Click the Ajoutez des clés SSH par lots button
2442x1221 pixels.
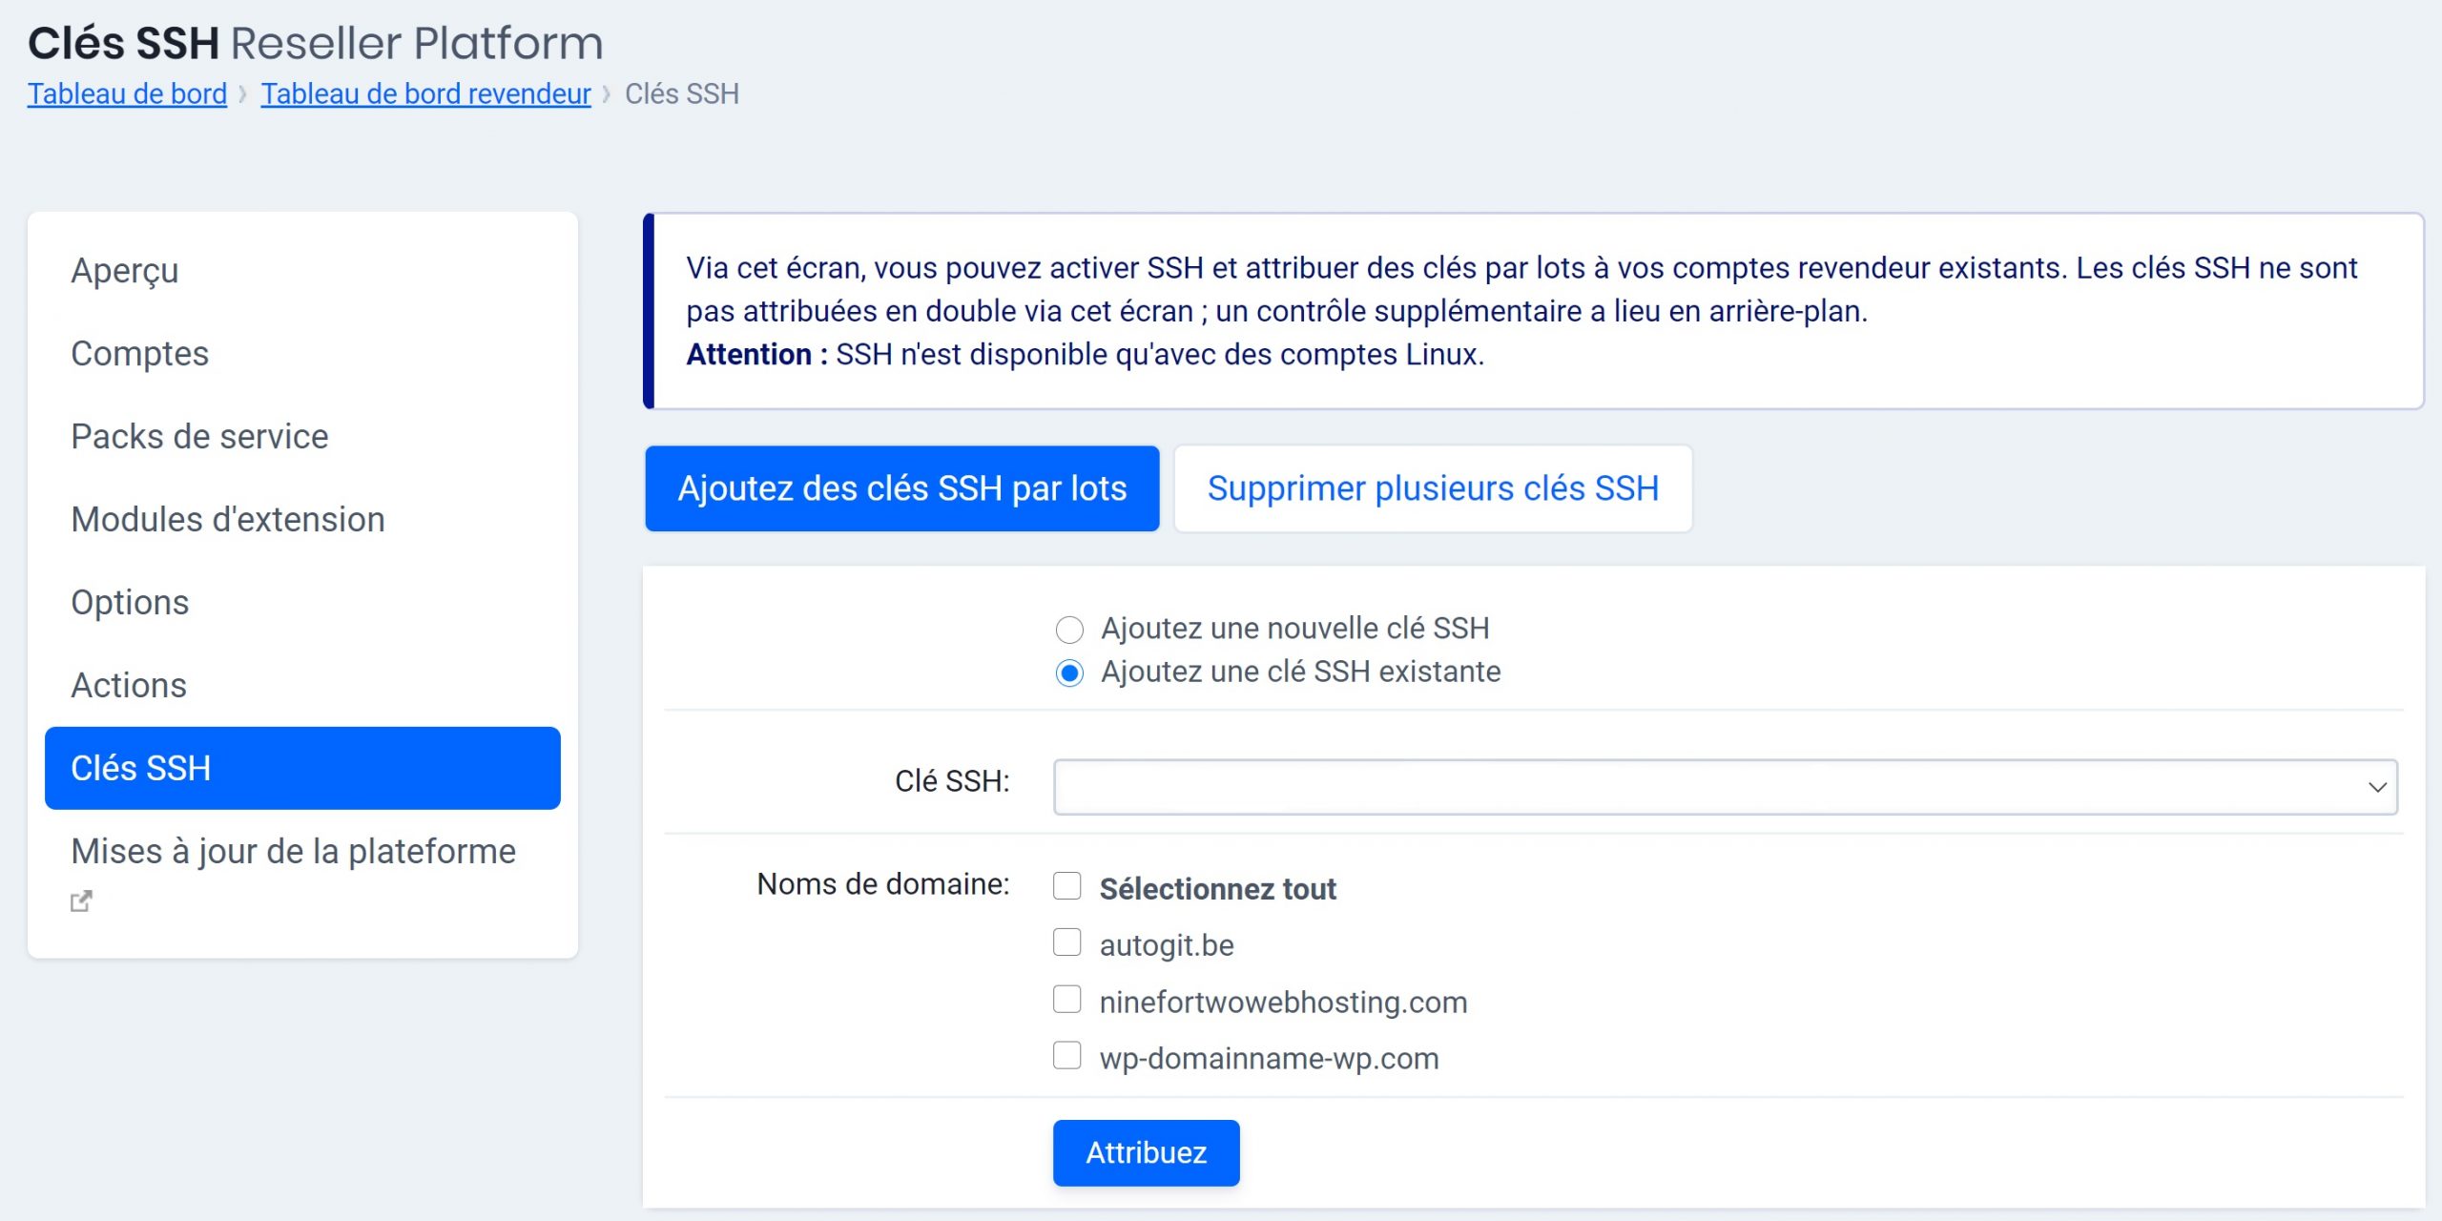901,488
